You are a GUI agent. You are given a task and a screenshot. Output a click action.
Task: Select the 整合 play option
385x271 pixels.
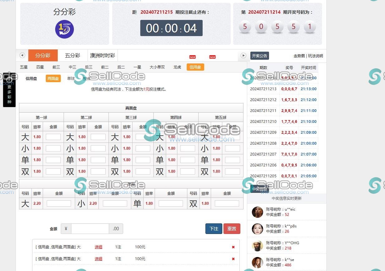pyautogui.click(x=86, y=78)
